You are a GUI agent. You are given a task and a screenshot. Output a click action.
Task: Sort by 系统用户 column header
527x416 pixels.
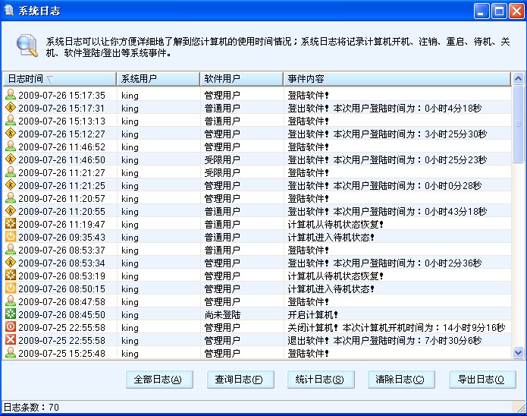[158, 79]
